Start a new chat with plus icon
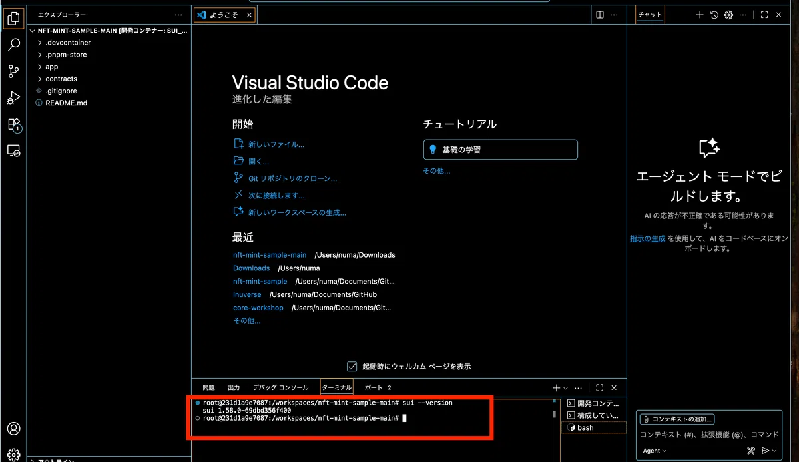Image resolution: width=799 pixels, height=462 pixels. pyautogui.click(x=700, y=15)
